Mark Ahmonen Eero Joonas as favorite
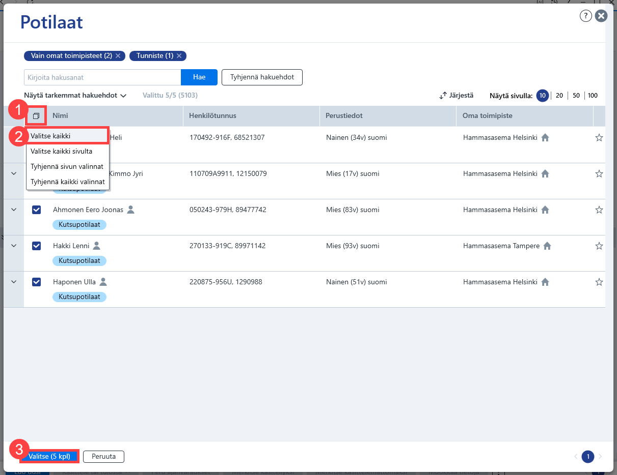Viewport: 617px width, 475px height. click(x=599, y=210)
